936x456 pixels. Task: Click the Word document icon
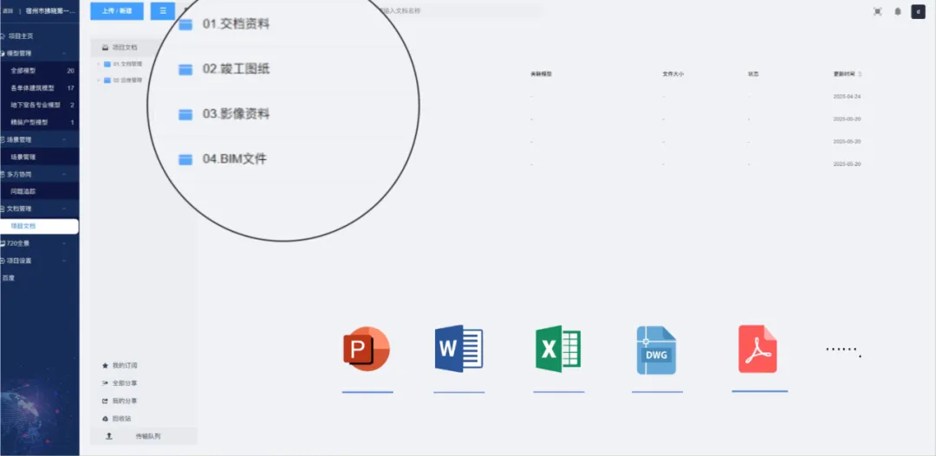point(458,350)
